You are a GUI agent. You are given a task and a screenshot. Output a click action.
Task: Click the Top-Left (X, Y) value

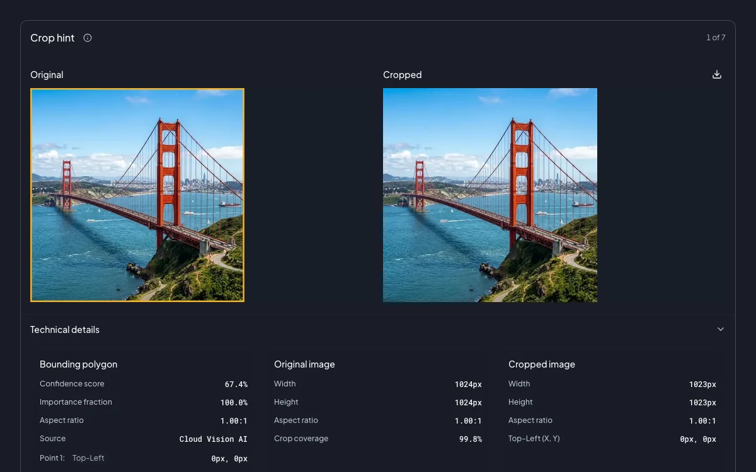(698, 439)
